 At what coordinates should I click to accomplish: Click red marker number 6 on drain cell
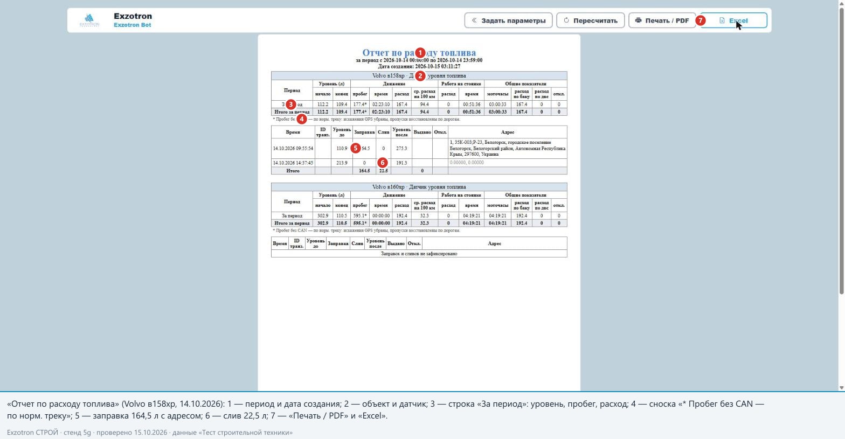tap(382, 163)
